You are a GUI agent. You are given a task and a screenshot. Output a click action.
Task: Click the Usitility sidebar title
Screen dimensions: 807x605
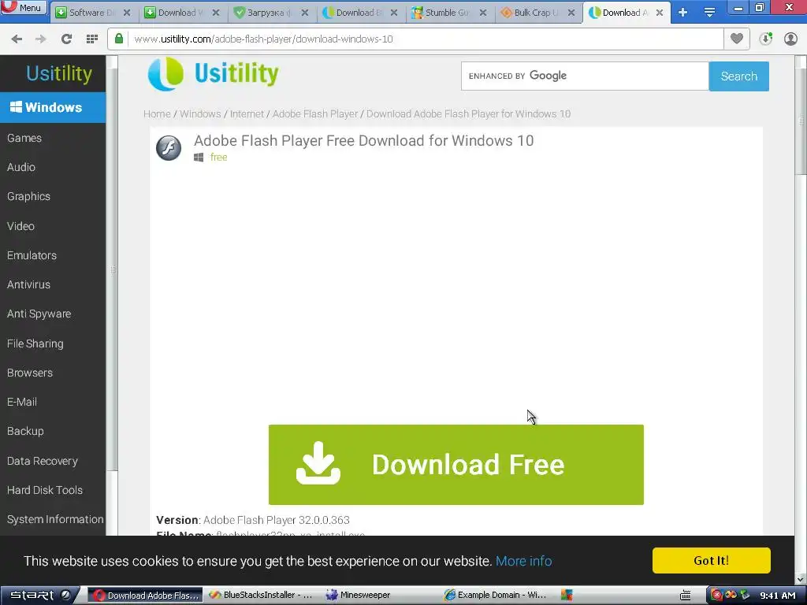point(59,73)
